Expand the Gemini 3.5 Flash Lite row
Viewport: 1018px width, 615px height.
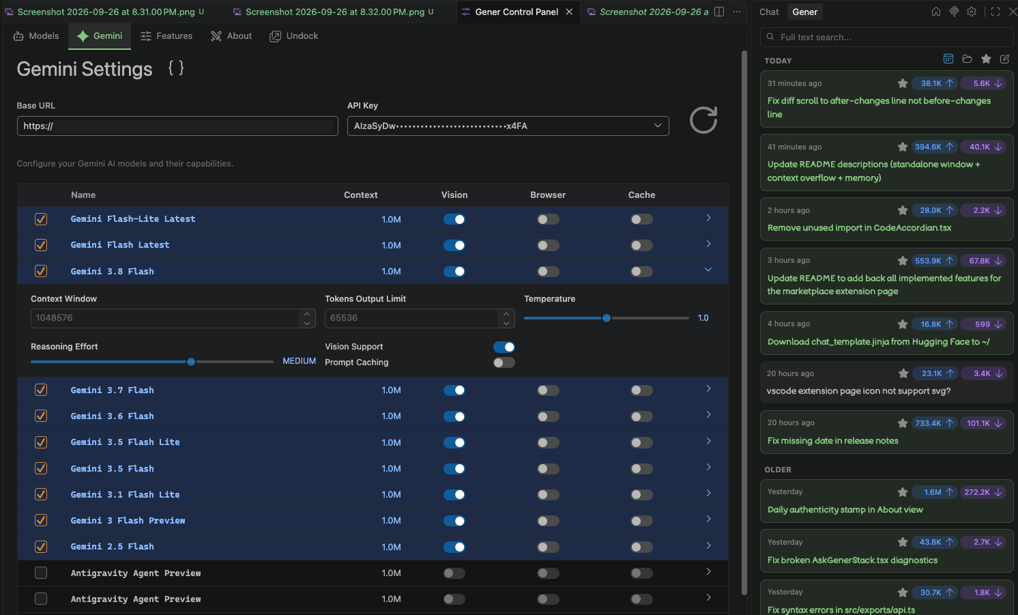tap(708, 441)
